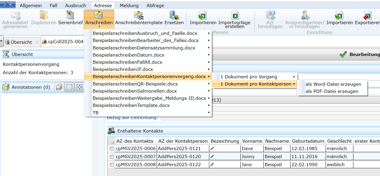This screenshot has width=380, height=176.
Task: Tick the checkbox for cpMSV2025-0007
Action: 112,157
